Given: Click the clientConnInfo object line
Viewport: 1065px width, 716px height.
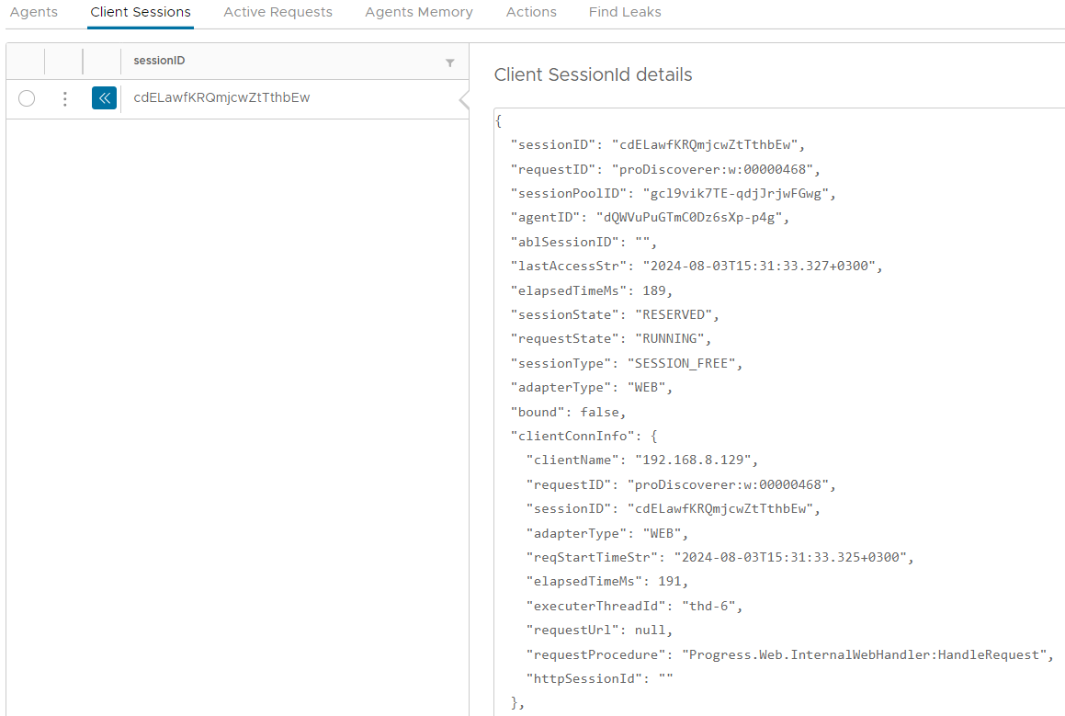Looking at the screenshot, I should (x=583, y=436).
